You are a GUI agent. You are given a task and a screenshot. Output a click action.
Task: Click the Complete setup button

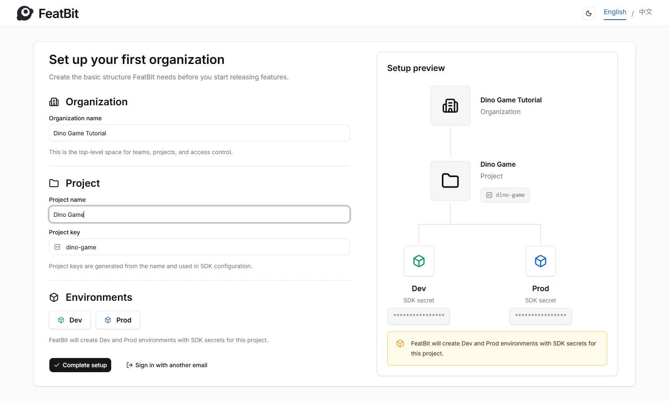(80, 365)
